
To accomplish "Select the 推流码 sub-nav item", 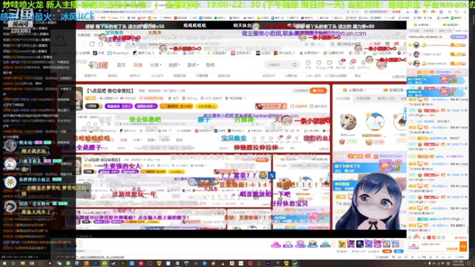I will tap(113, 76).
